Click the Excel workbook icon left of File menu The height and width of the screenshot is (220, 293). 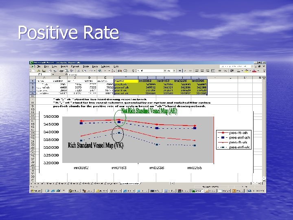point(33,66)
